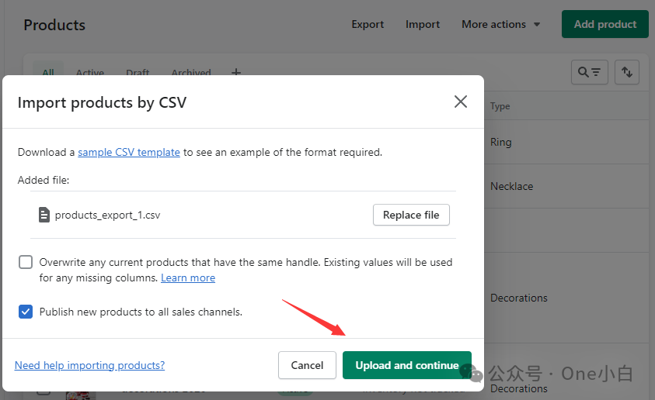The image size is (655, 400).
Task: Close the Import products by CSV dialog
Action: click(460, 102)
